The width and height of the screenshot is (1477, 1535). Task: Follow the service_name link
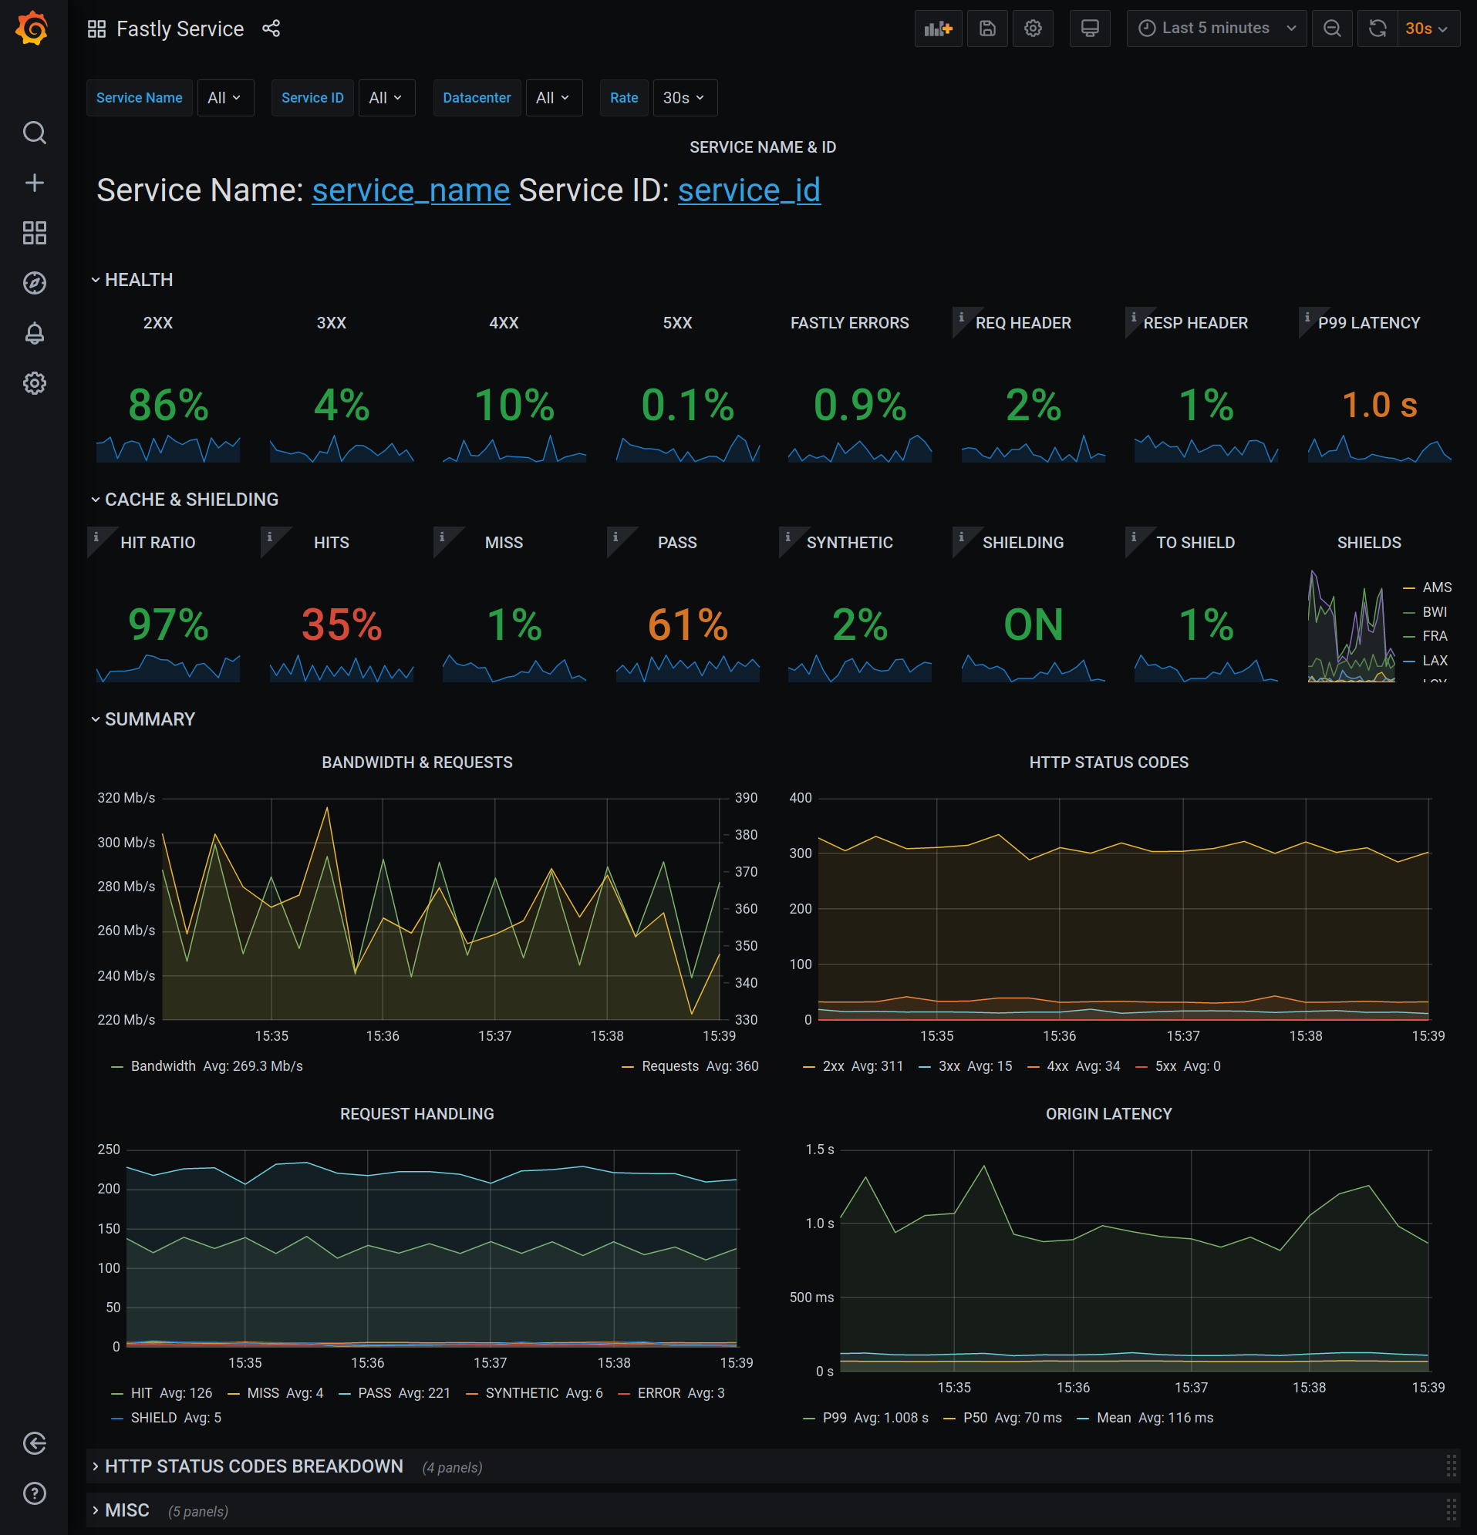tap(411, 190)
